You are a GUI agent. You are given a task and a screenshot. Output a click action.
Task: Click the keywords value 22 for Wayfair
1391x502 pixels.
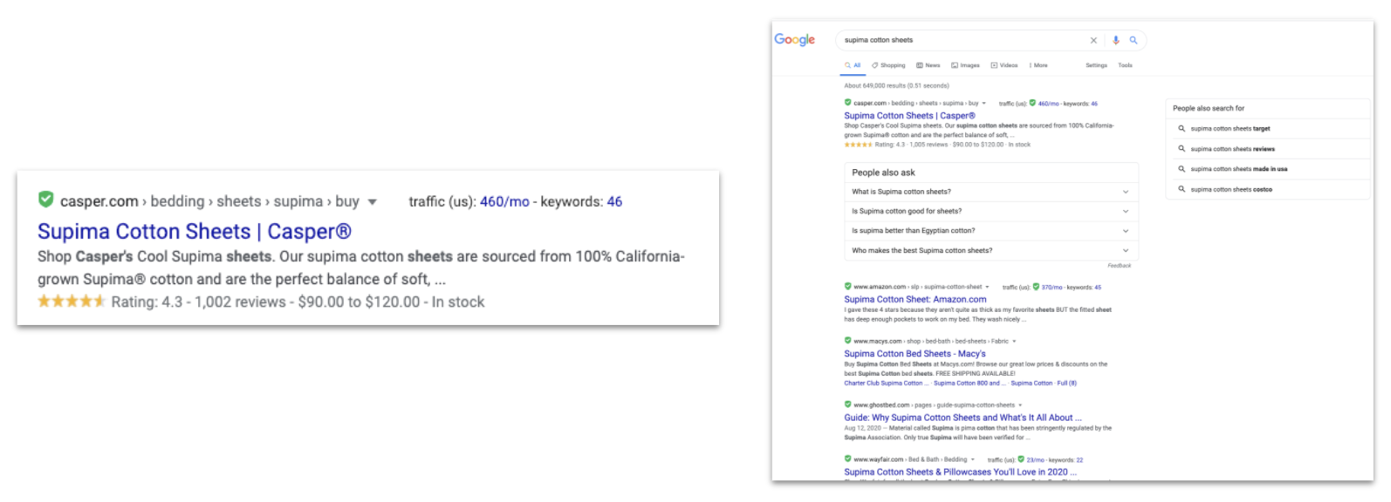point(1079,460)
